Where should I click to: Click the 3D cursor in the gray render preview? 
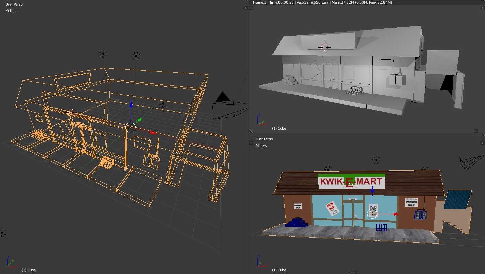click(324, 47)
